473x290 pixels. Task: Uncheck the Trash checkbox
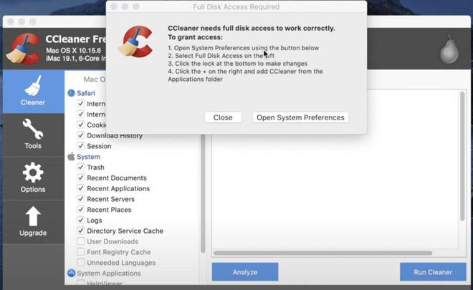pos(80,167)
